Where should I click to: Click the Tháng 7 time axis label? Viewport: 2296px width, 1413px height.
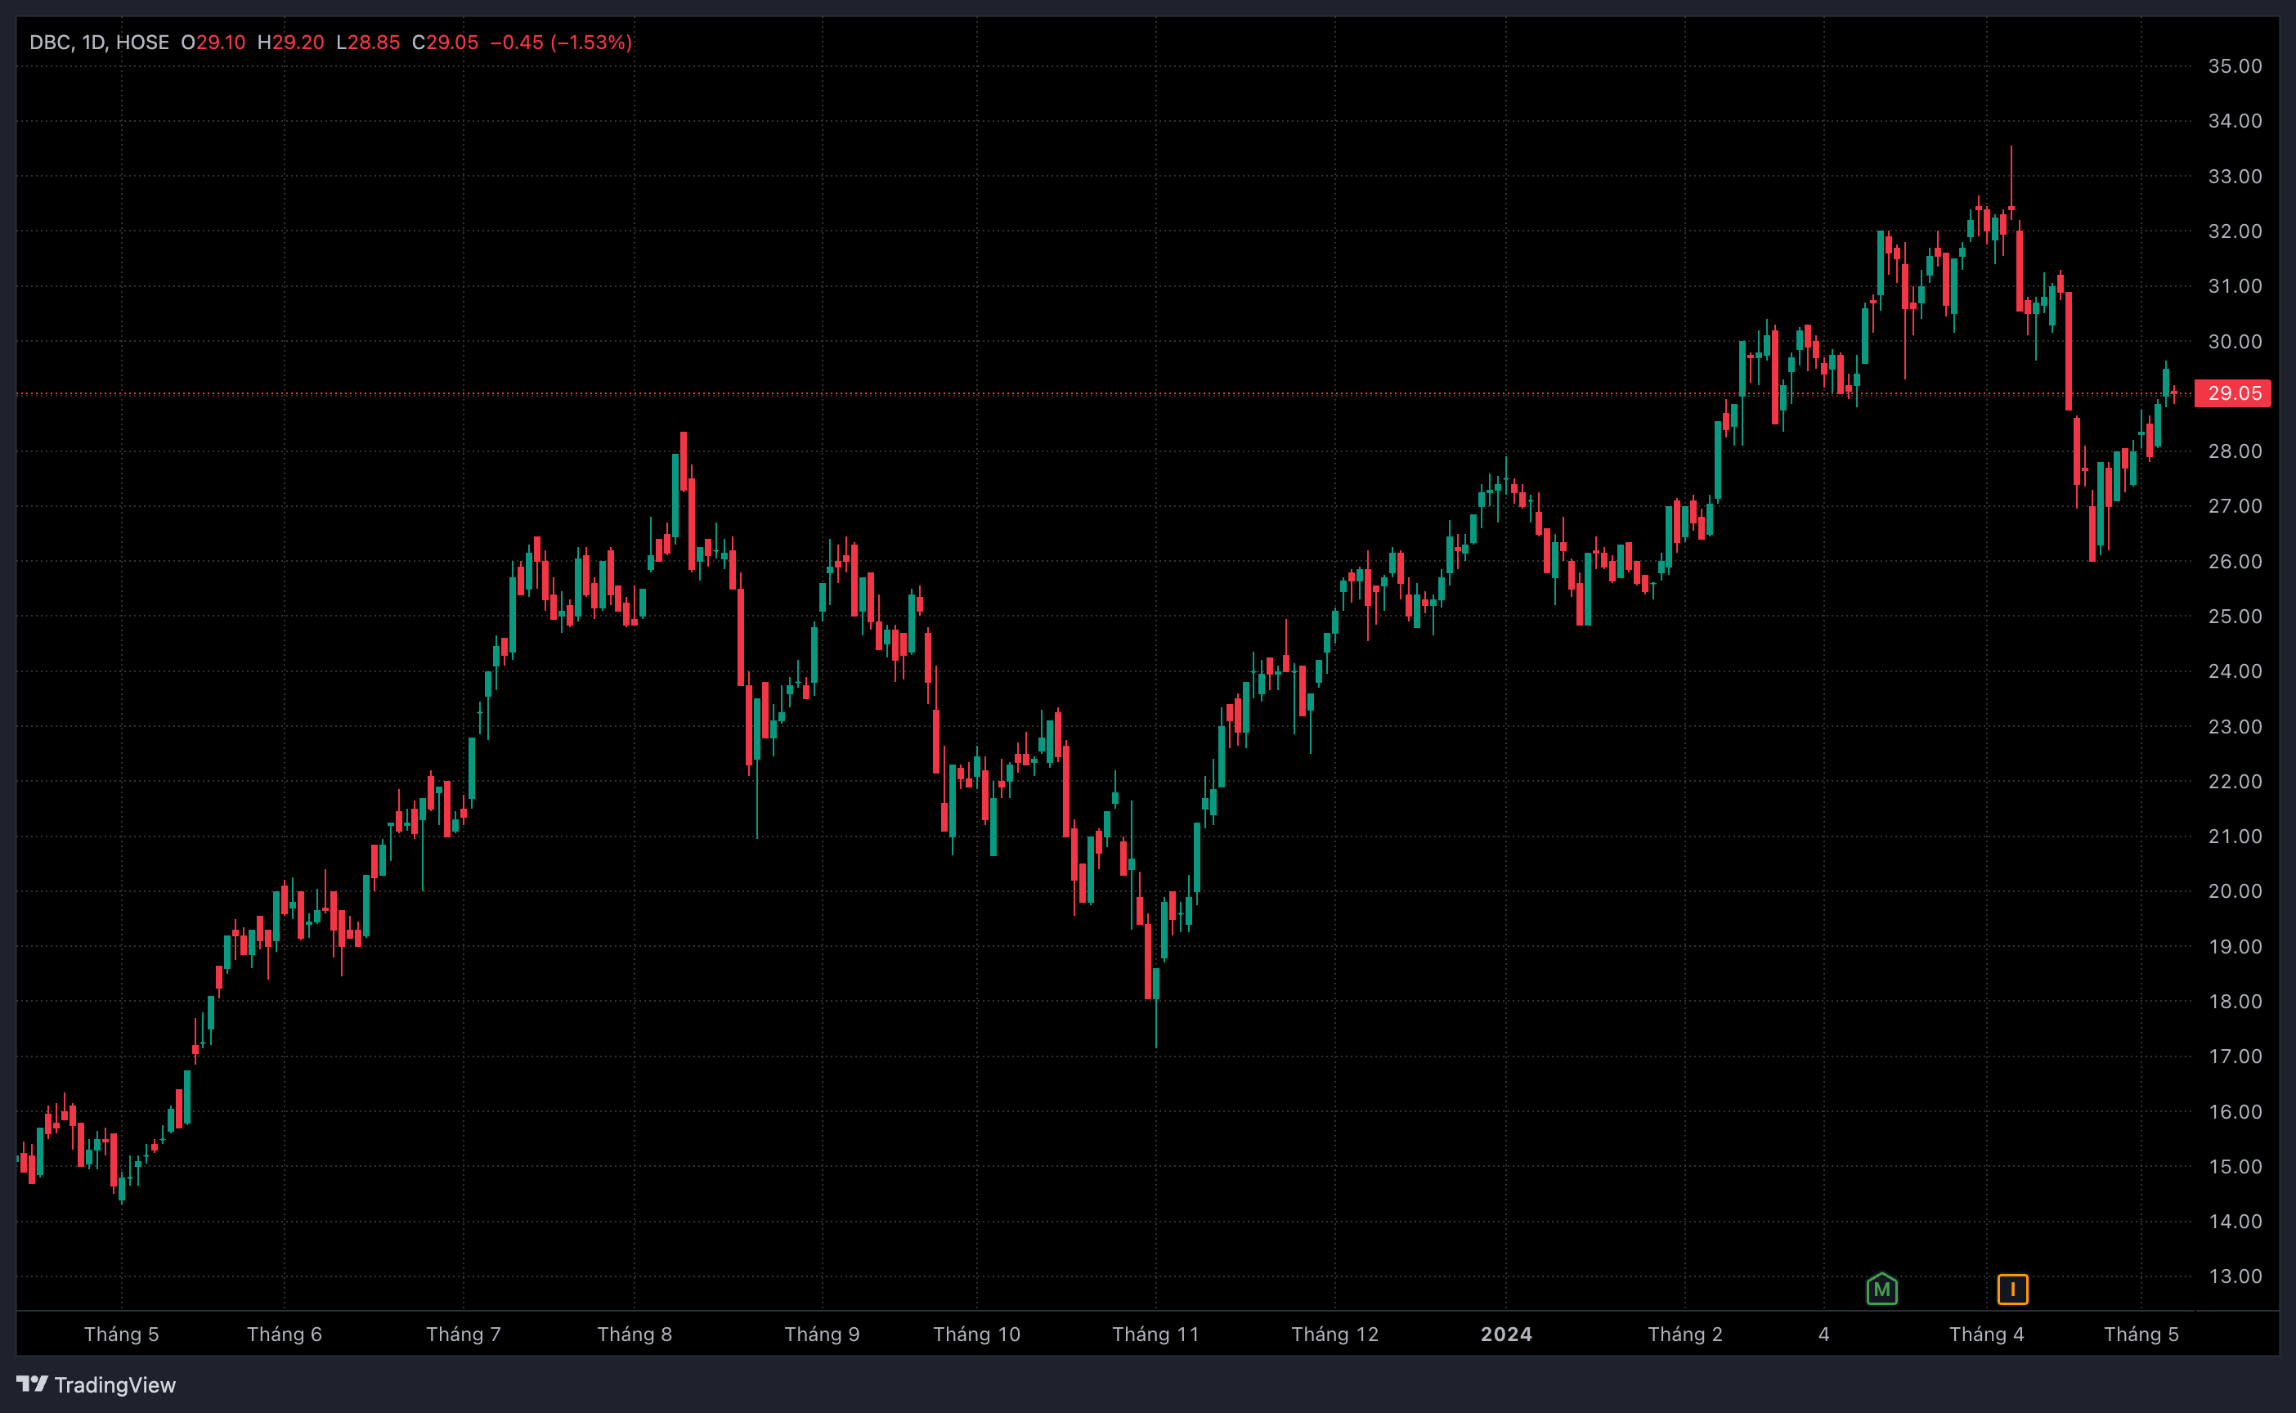pos(464,1334)
